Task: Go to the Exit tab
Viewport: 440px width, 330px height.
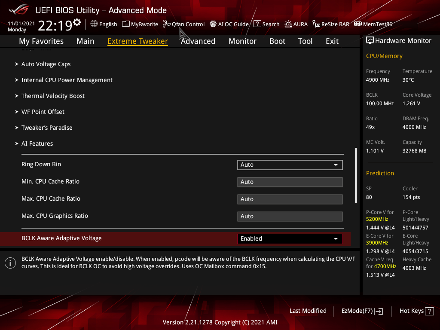Action: (x=332, y=41)
